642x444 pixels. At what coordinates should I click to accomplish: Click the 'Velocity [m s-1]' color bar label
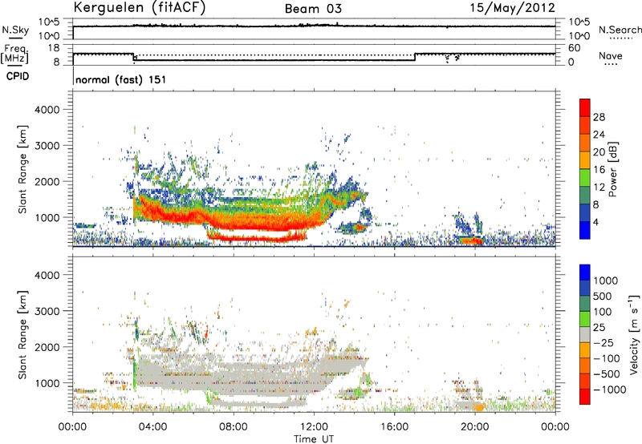[x=633, y=334]
